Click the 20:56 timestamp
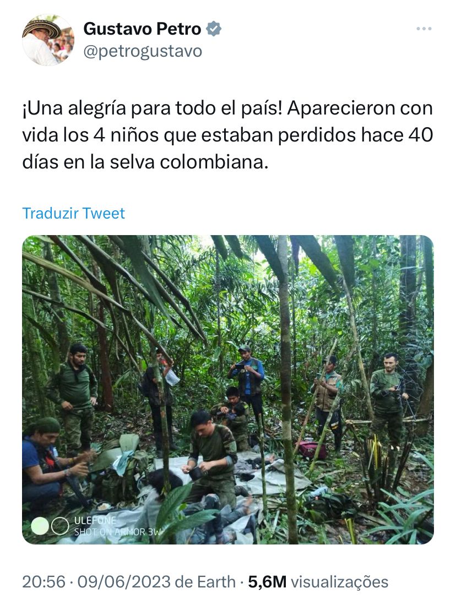 44,582
